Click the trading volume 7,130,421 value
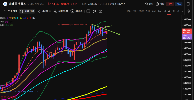The image size is (194, 100). click(x=93, y=4)
